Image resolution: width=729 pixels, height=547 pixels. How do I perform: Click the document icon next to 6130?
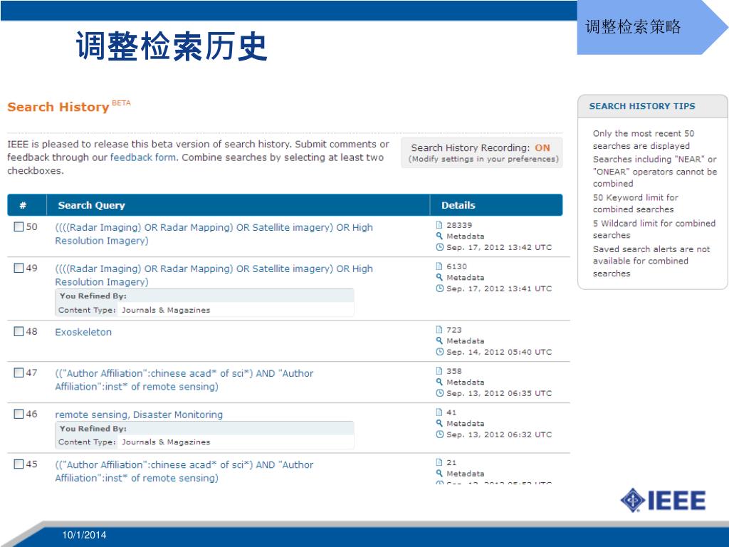[x=439, y=266]
